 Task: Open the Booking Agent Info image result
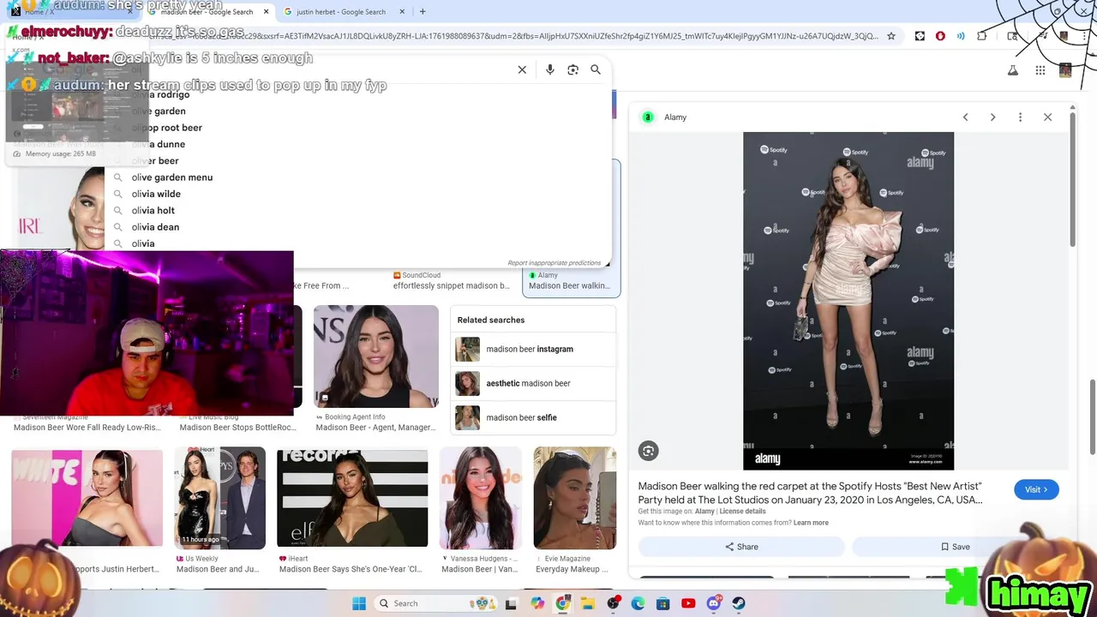point(375,356)
